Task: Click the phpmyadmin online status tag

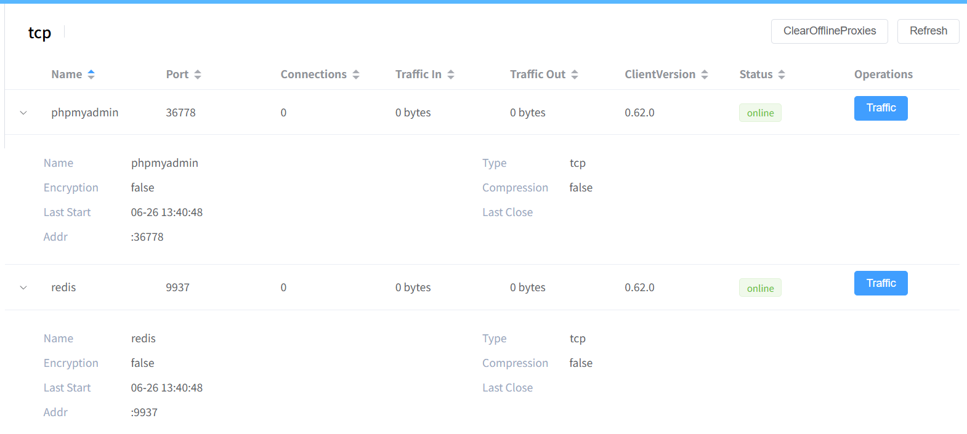Action: (760, 113)
